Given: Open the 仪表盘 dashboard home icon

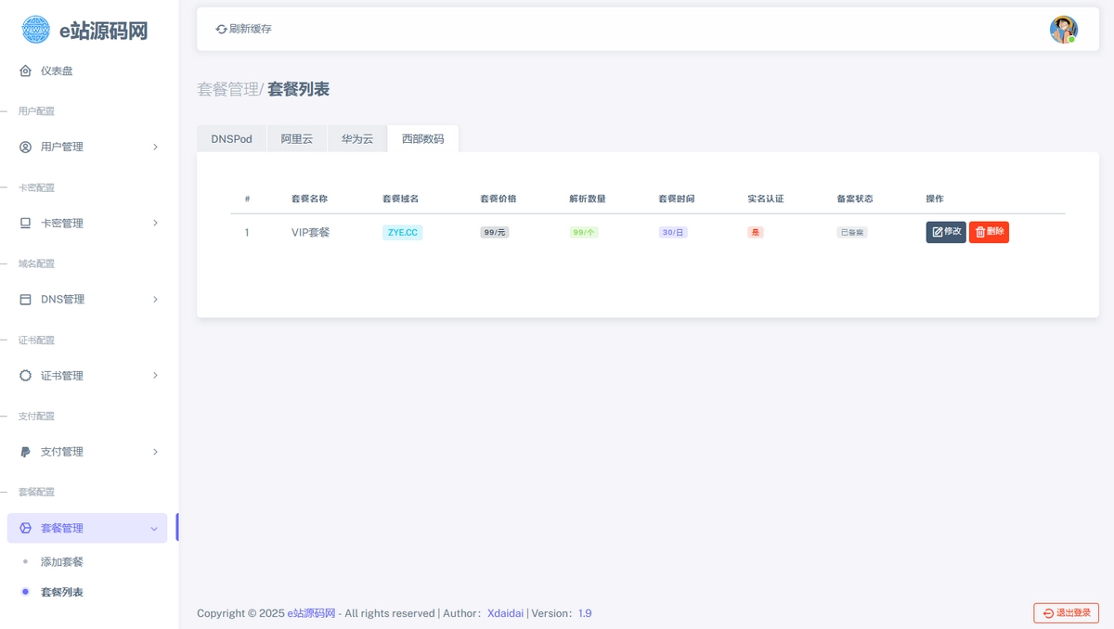Looking at the screenshot, I should (x=26, y=71).
